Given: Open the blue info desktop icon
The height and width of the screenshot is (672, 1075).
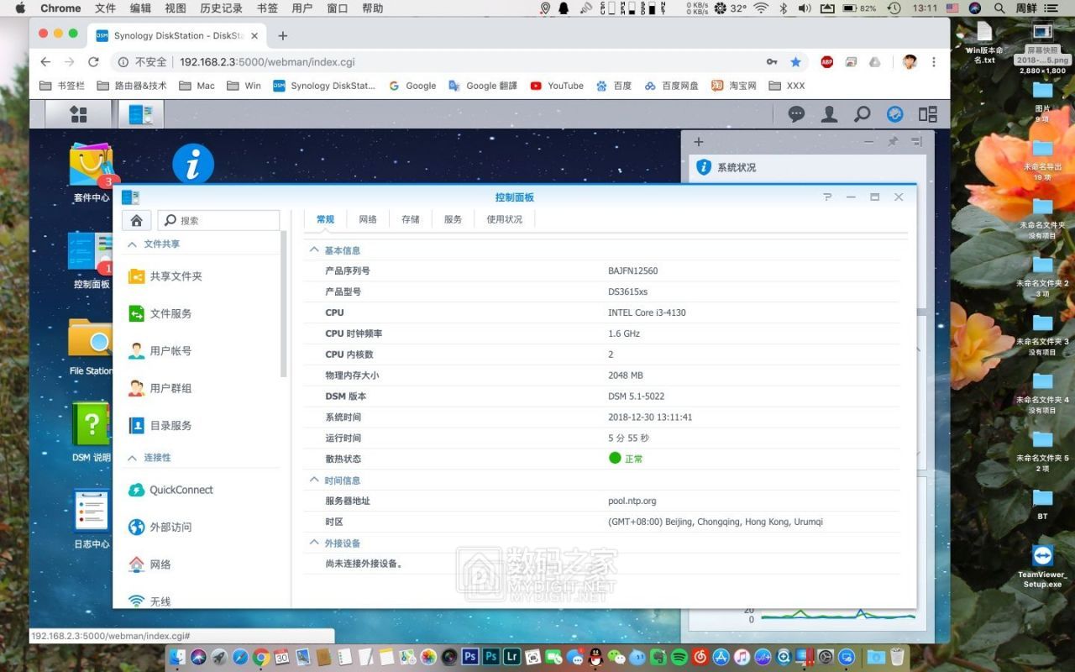Looking at the screenshot, I should click(x=193, y=163).
